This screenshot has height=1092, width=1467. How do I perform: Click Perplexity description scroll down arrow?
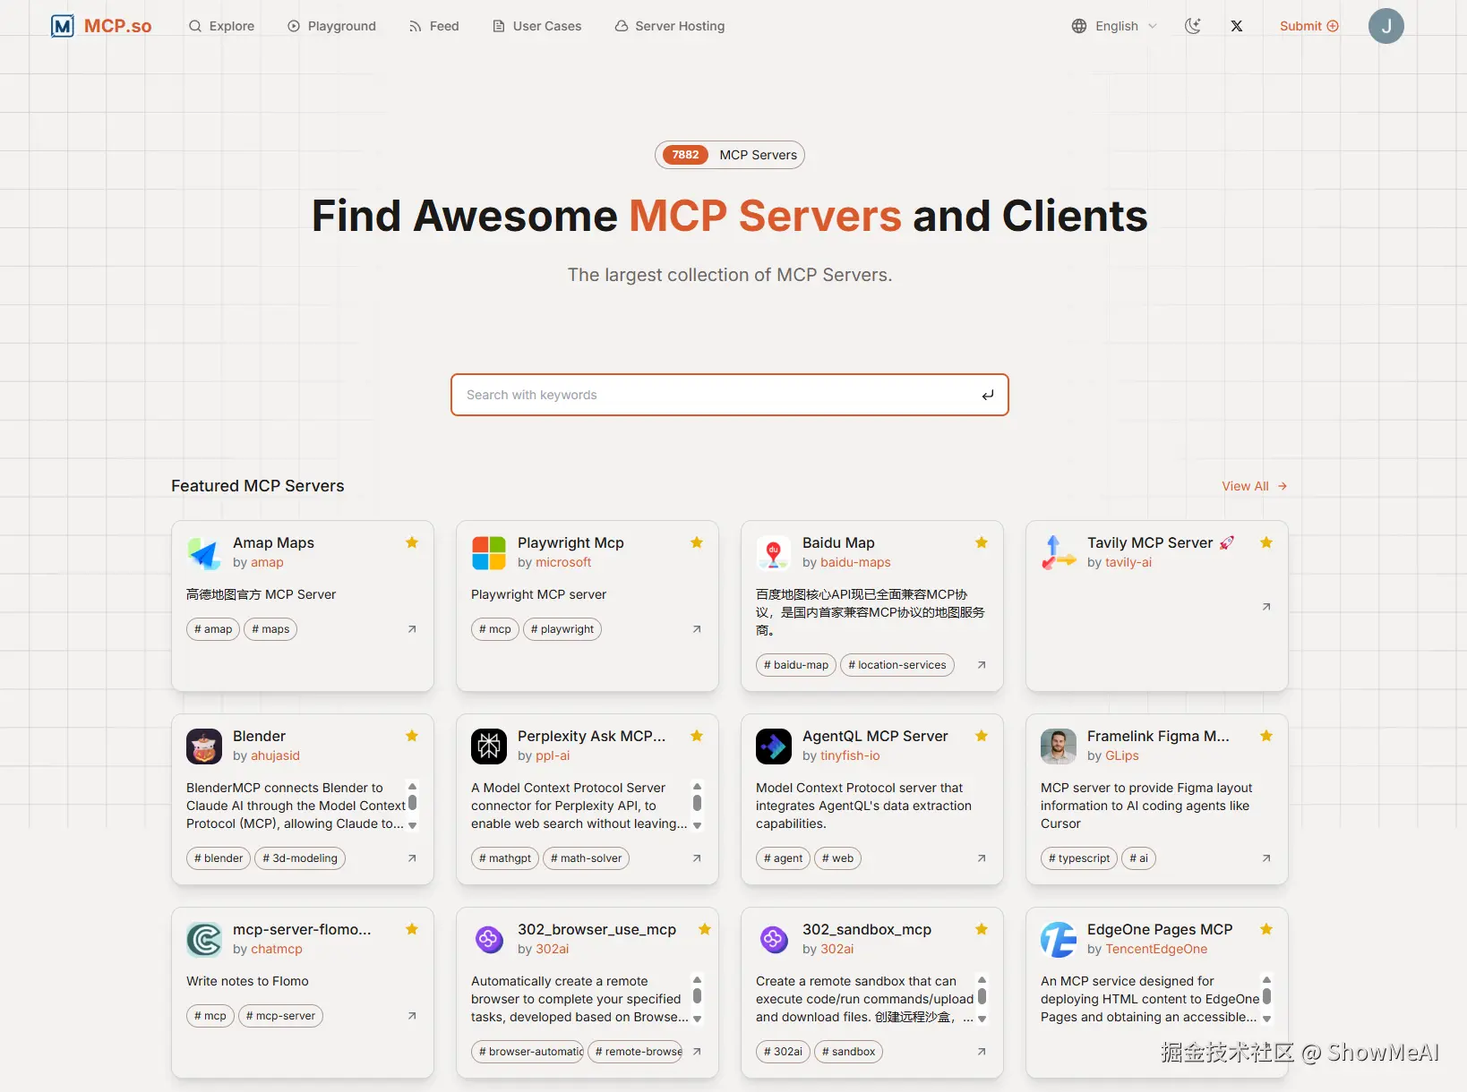(698, 826)
